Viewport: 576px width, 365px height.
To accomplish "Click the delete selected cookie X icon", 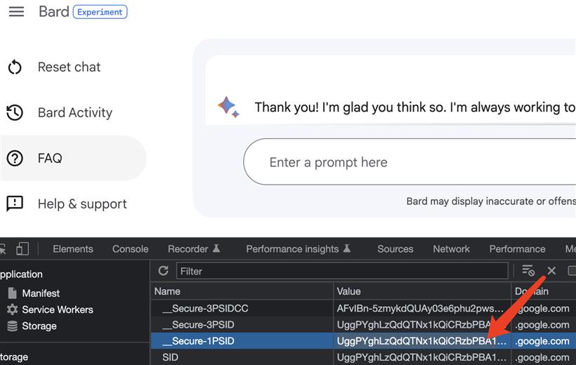I will click(551, 271).
